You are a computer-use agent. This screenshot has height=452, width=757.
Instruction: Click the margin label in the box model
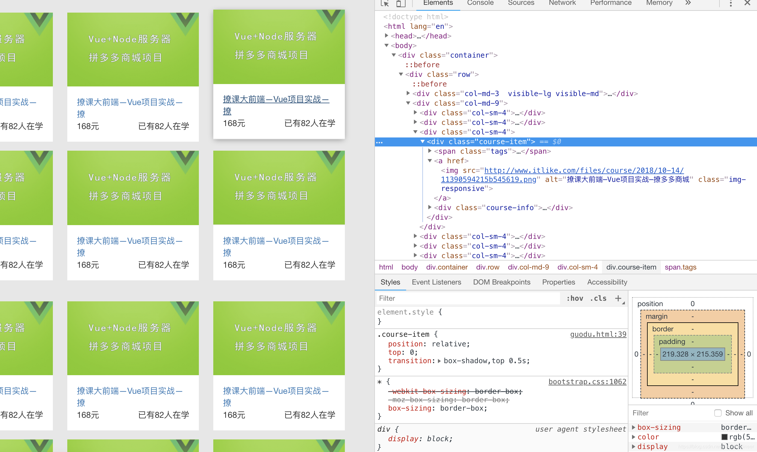click(656, 316)
